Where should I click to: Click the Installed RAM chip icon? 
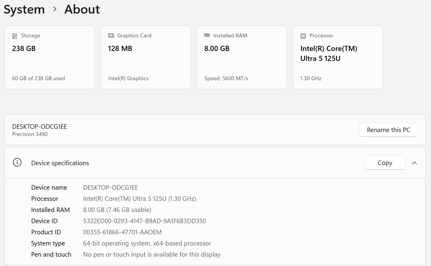pos(207,35)
